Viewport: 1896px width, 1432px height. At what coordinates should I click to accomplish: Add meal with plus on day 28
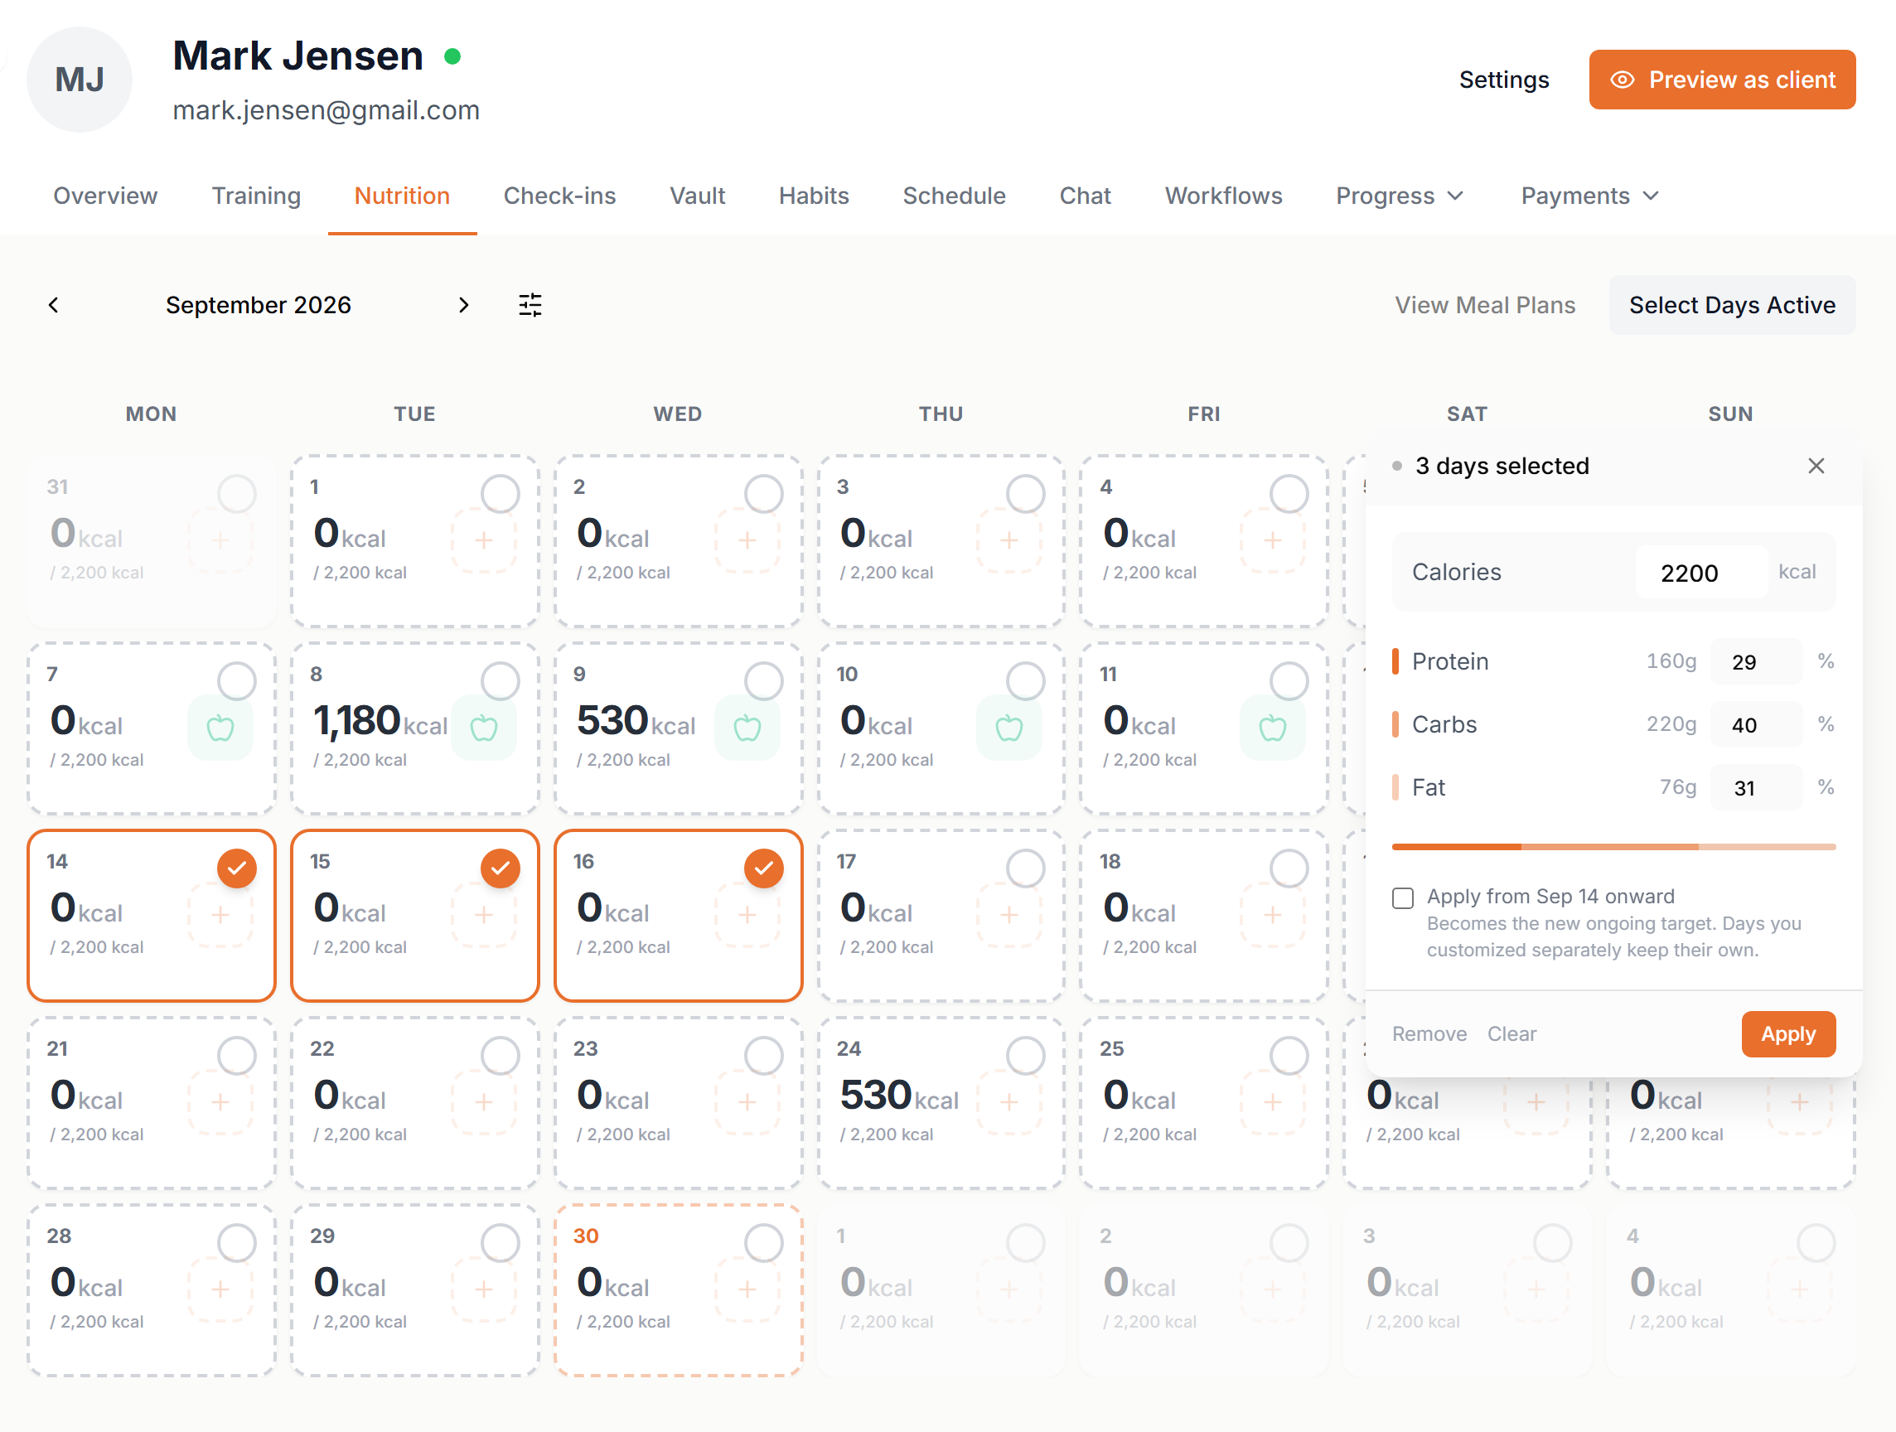pyautogui.click(x=220, y=1289)
